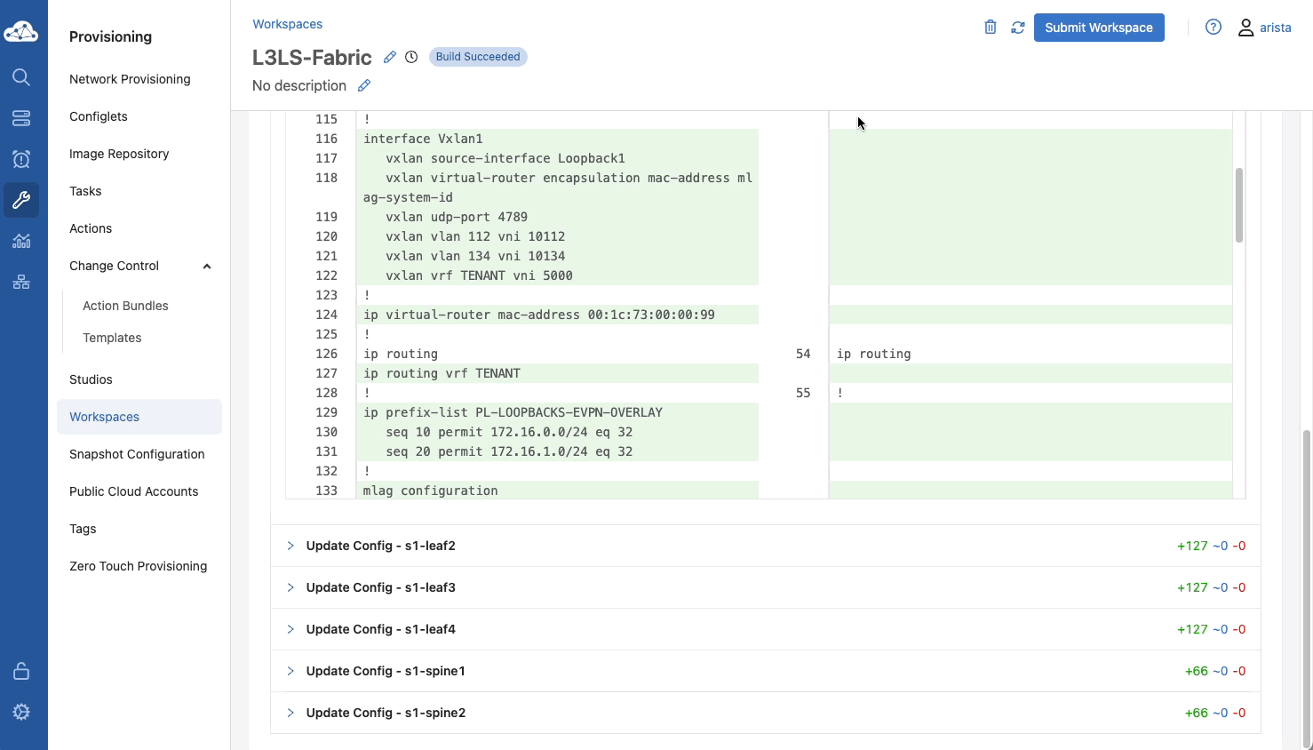This screenshot has height=750, width=1313.
Task: Delete workspace using trash icon
Action: coord(991,28)
